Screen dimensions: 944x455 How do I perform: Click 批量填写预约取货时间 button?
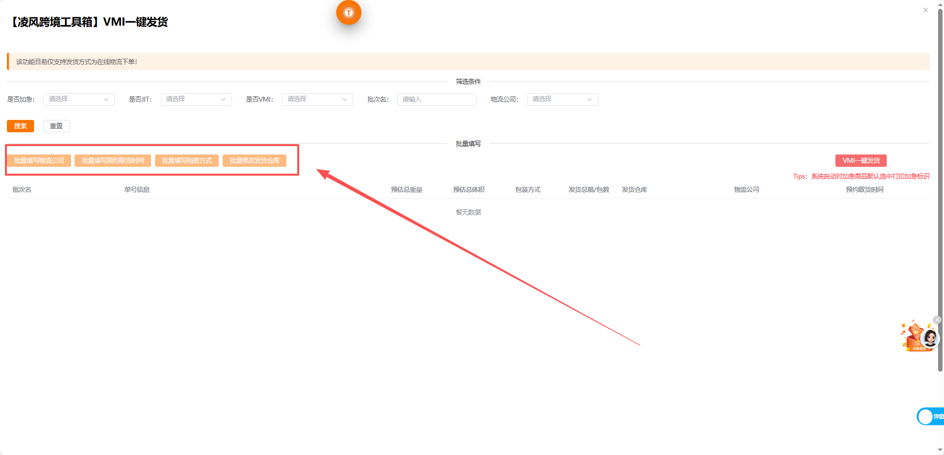tap(113, 160)
